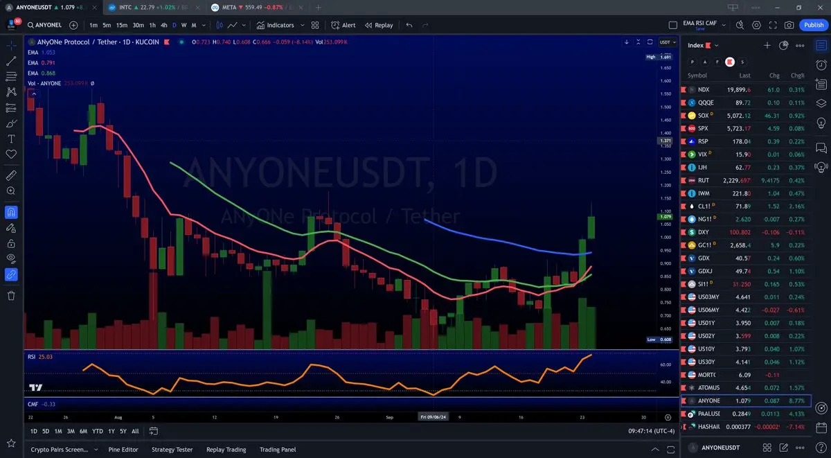Set chart interval to 4h
The image size is (831, 458).
click(x=163, y=25)
